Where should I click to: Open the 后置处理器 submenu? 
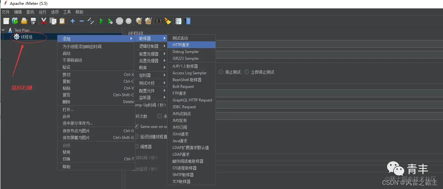click(x=151, y=61)
